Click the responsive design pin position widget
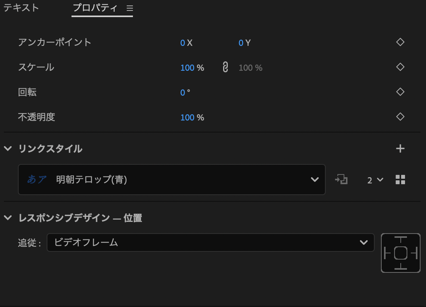 [401, 253]
